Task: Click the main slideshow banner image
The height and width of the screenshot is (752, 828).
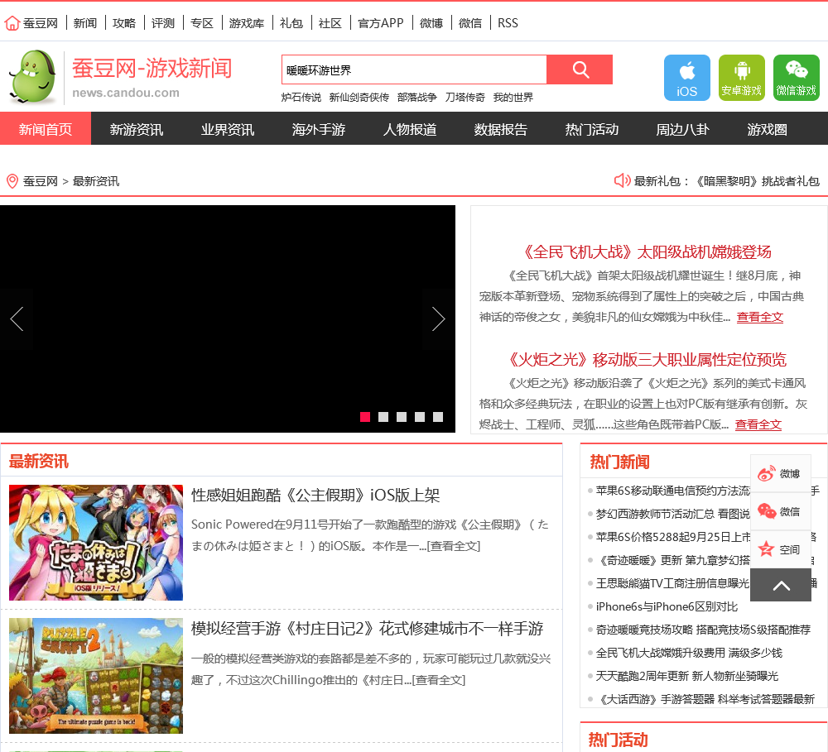Action: (228, 319)
